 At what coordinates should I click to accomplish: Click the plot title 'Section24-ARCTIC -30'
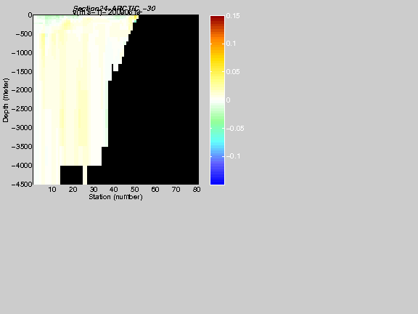[114, 8]
